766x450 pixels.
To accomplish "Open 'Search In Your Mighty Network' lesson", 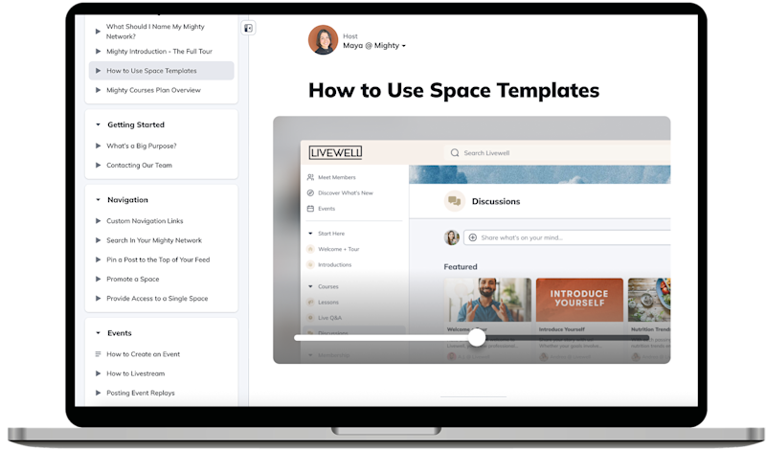I will pos(154,241).
